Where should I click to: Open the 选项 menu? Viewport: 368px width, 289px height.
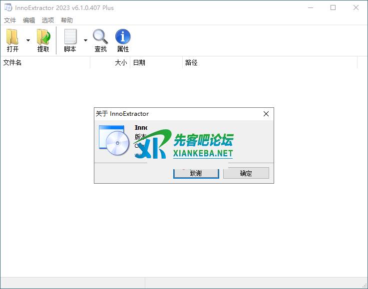[x=48, y=20]
